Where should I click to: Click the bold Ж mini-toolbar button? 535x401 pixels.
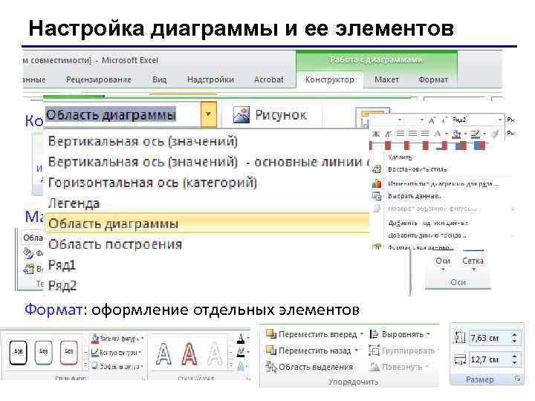click(x=376, y=134)
